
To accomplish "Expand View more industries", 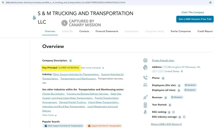I will point(49,115).
